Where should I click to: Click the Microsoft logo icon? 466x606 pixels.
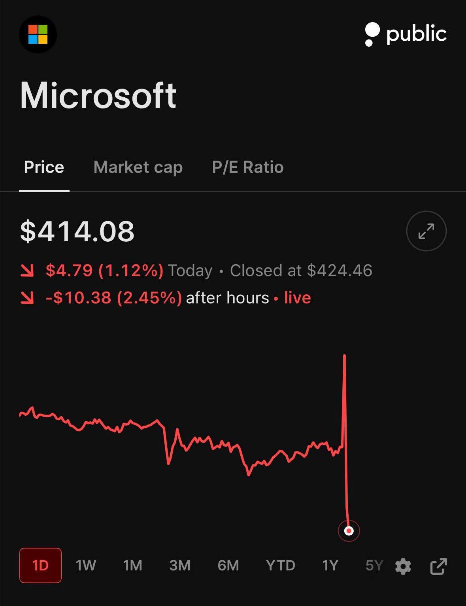click(x=38, y=34)
